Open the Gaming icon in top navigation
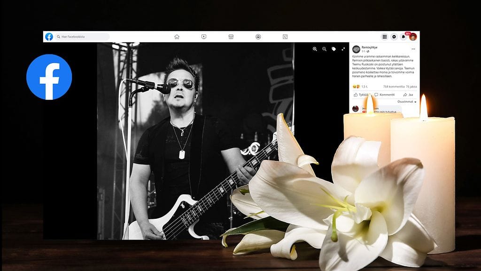 (x=285, y=37)
